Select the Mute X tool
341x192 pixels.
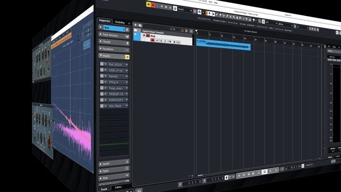[231, 17]
